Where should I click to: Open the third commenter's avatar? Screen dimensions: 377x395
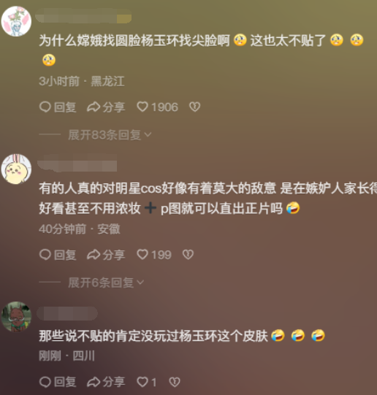[16, 317]
